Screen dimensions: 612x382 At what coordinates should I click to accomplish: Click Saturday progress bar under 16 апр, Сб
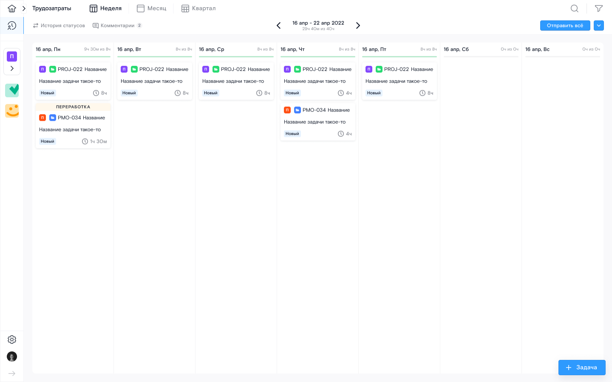coord(481,57)
